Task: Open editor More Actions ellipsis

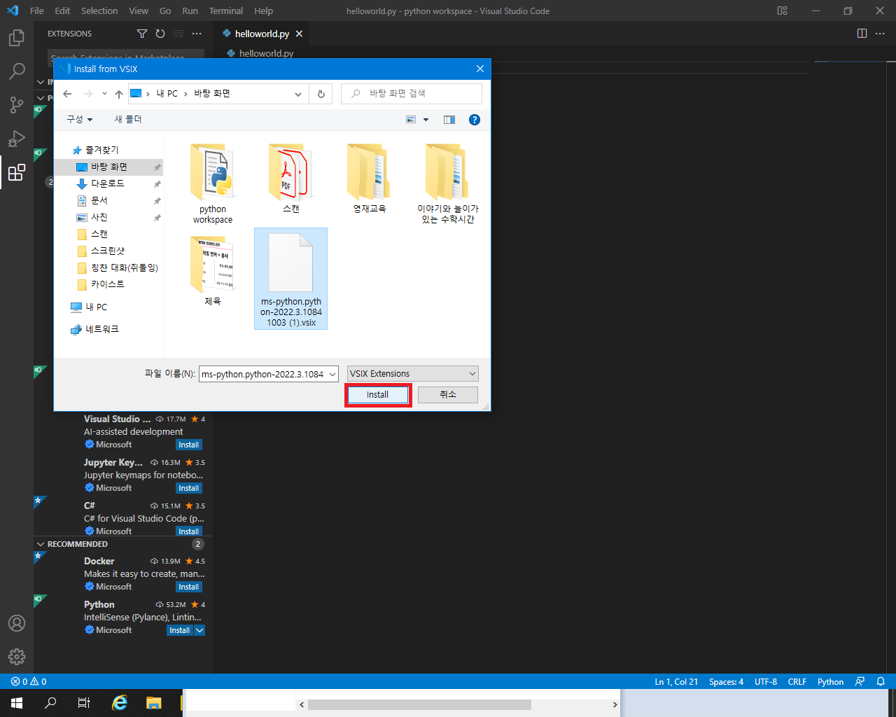Action: [880, 34]
